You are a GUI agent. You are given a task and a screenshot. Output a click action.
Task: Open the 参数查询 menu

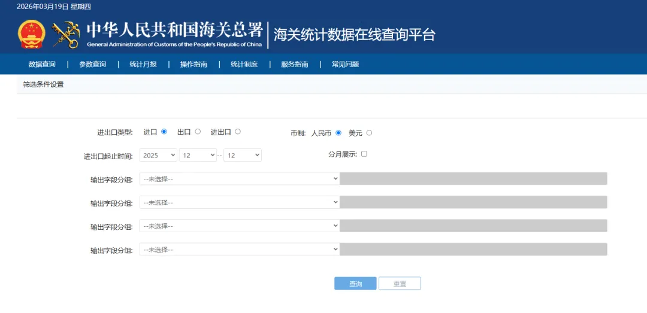tap(93, 64)
